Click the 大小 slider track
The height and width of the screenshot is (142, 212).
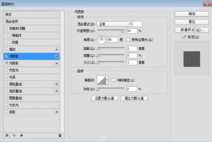coord(111,62)
